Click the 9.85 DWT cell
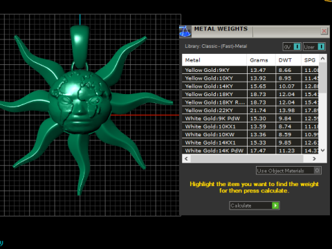This screenshot has width=332, height=249. (288, 142)
